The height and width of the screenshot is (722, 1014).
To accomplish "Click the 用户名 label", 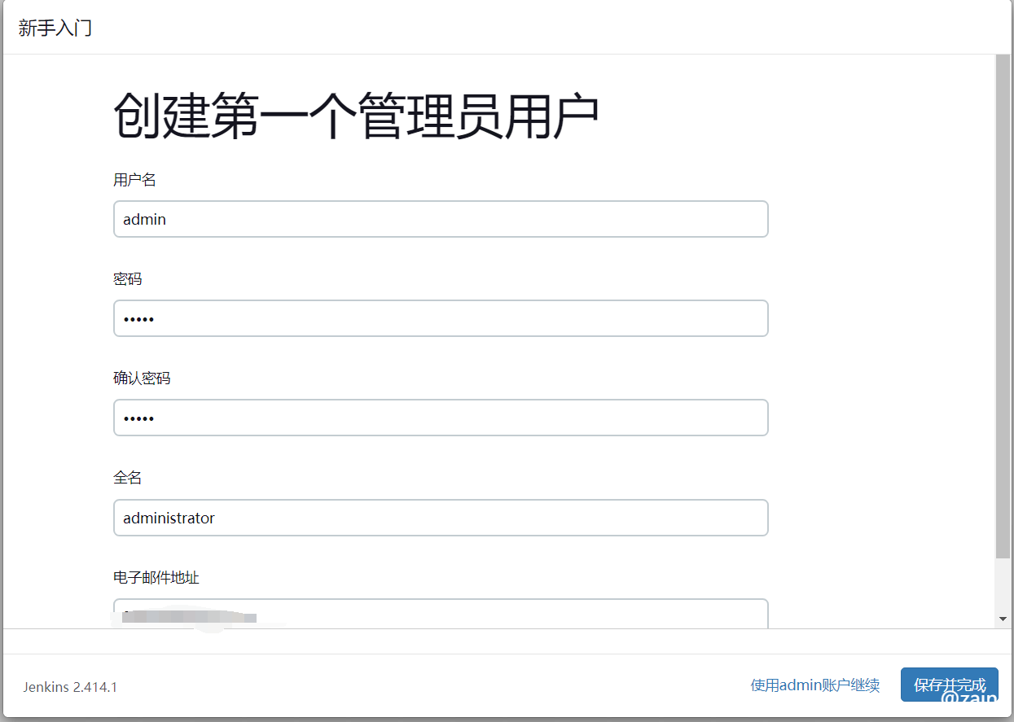I will (134, 180).
